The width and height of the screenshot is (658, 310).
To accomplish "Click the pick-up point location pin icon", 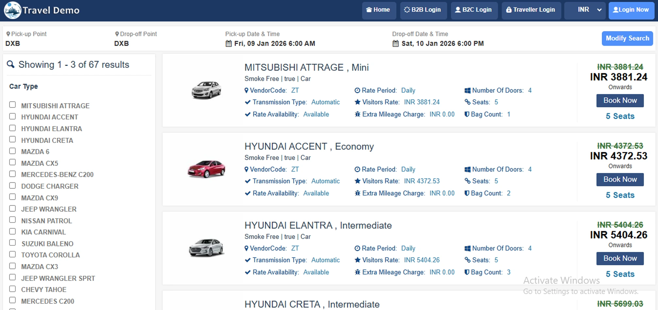I will pos(8,34).
